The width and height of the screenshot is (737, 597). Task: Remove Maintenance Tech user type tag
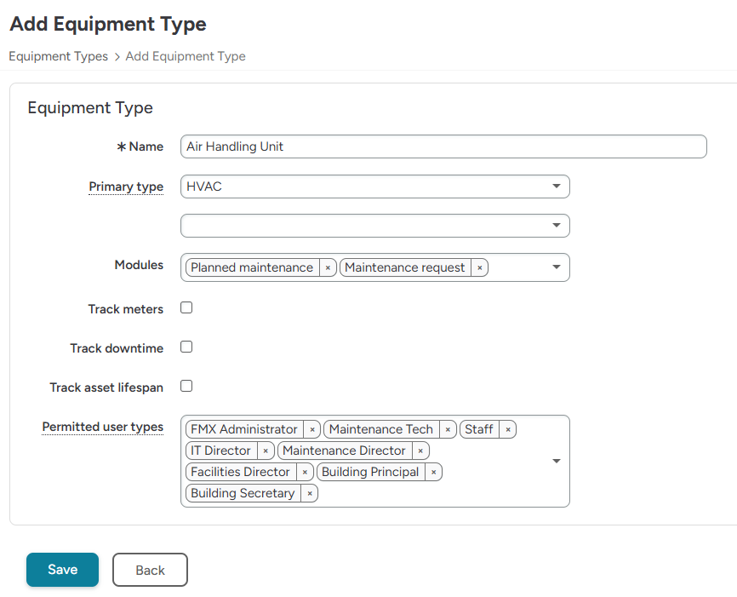(448, 429)
